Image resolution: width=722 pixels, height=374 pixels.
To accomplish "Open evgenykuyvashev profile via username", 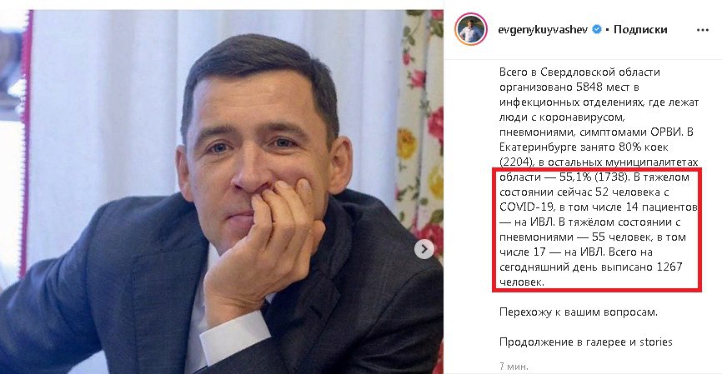I will [543, 30].
